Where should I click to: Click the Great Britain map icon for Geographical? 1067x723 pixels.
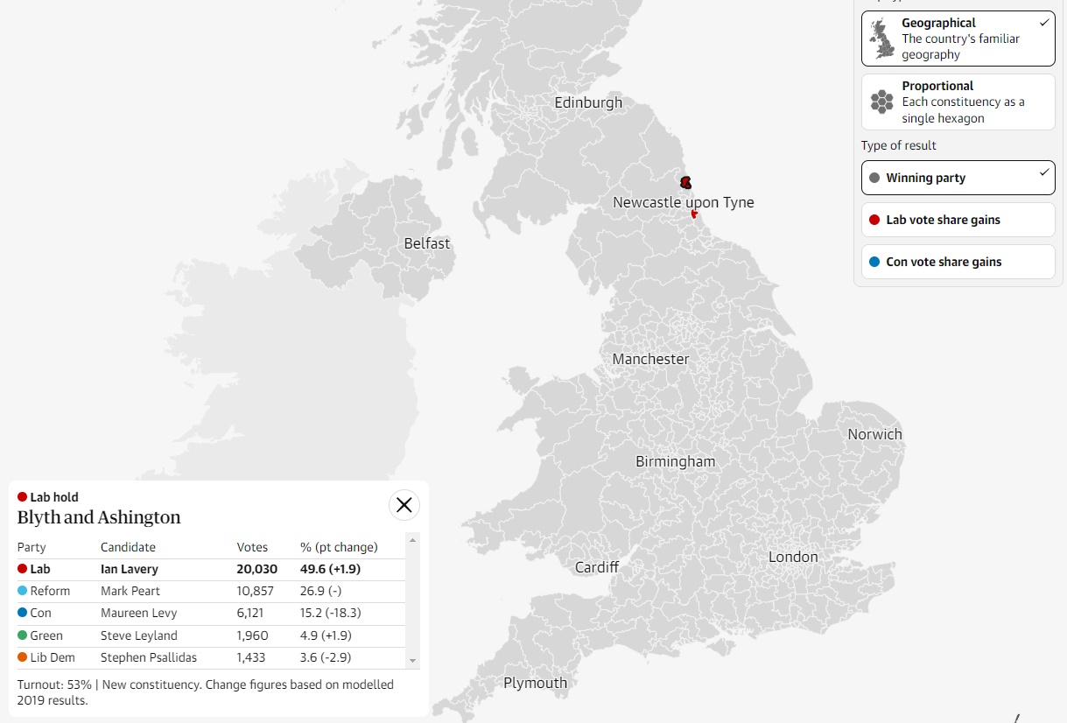(881, 39)
